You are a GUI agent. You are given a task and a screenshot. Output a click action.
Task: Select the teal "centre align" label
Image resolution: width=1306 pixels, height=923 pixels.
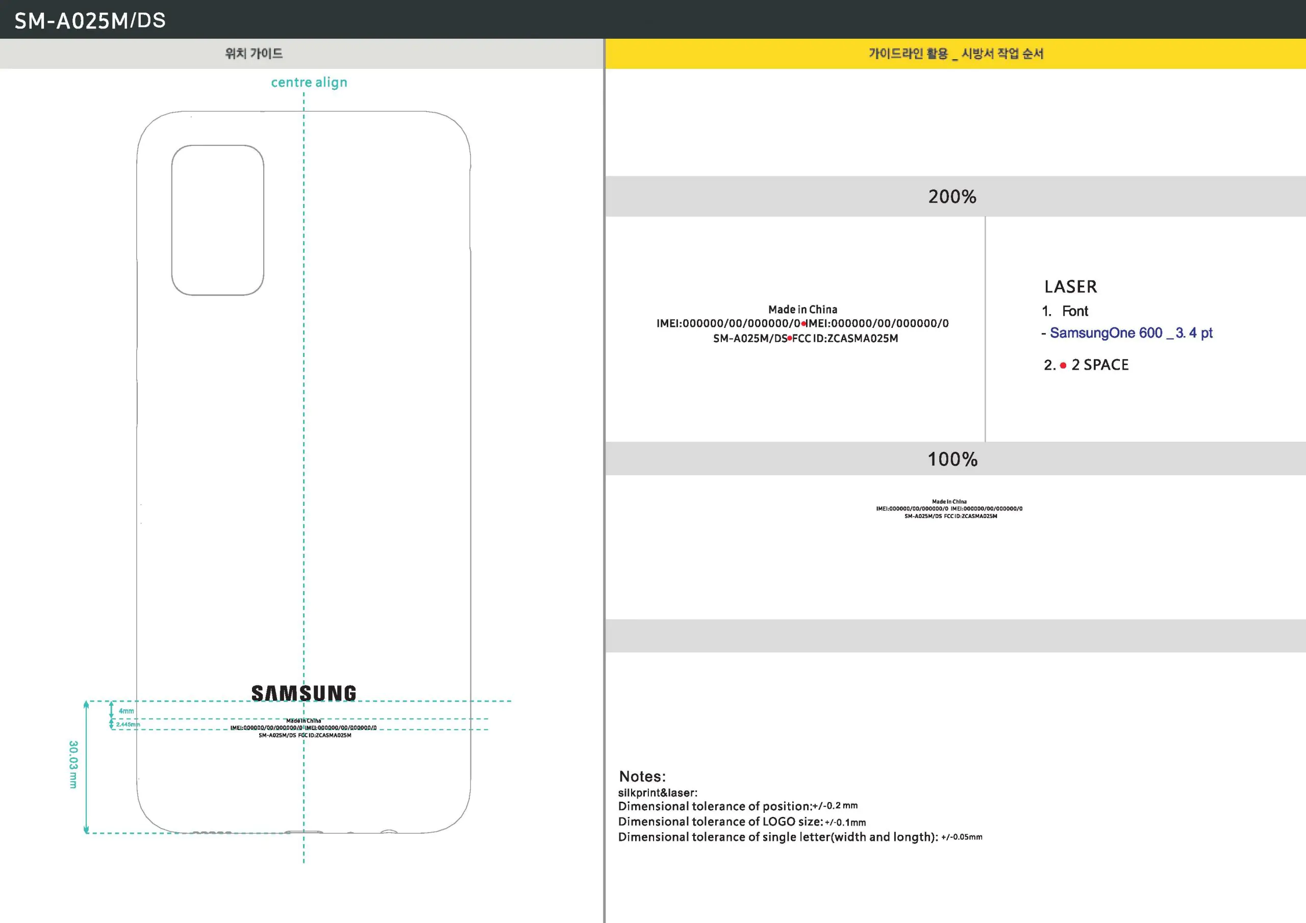click(309, 83)
